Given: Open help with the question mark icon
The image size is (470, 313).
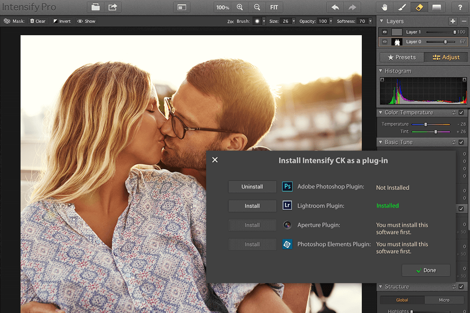Looking at the screenshot, I should [460, 7].
